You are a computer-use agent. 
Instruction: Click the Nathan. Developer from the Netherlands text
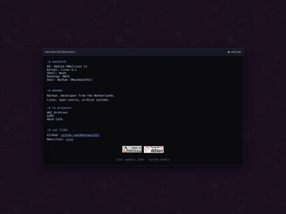(x=81, y=96)
